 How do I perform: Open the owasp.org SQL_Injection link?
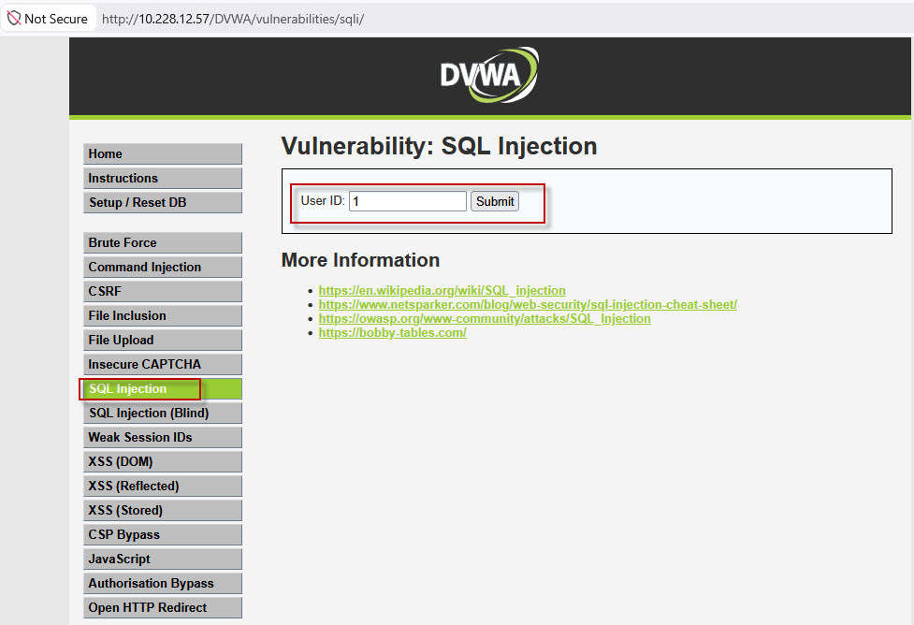(485, 318)
